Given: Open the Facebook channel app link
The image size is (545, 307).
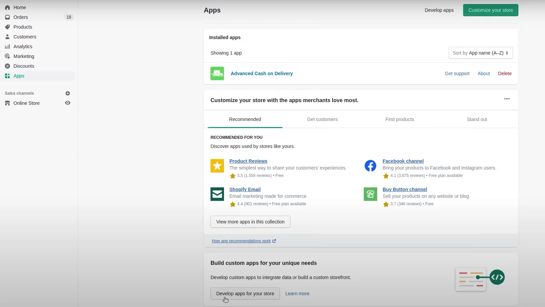Looking at the screenshot, I should click(x=403, y=161).
